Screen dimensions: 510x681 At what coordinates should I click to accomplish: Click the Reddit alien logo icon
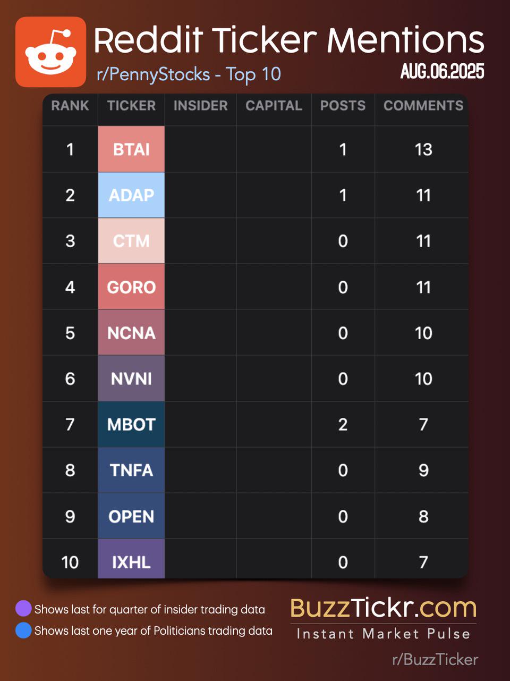[50, 52]
